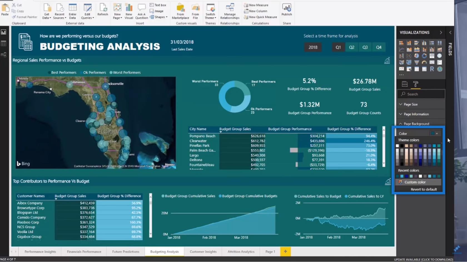Pick the white theme color swatch
This screenshot has height=262, width=467.
point(397,146)
